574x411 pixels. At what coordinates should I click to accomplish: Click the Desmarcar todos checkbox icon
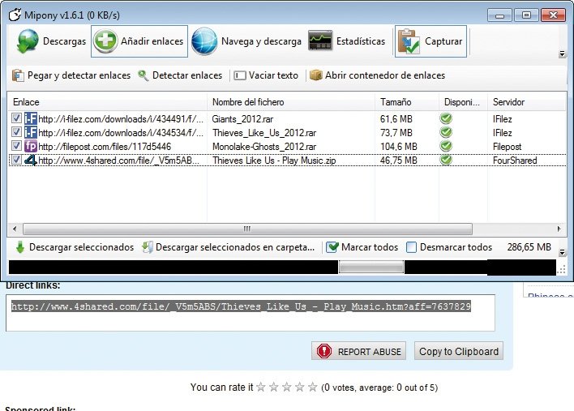pyautogui.click(x=412, y=247)
